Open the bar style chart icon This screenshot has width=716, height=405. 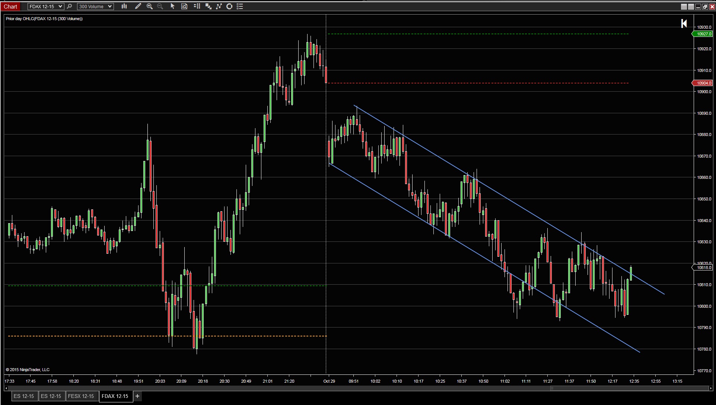pos(124,6)
